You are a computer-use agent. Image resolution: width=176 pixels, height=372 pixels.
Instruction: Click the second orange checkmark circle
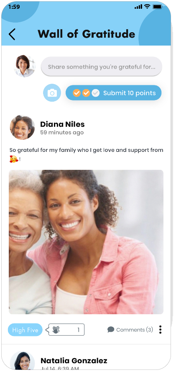click(x=86, y=93)
